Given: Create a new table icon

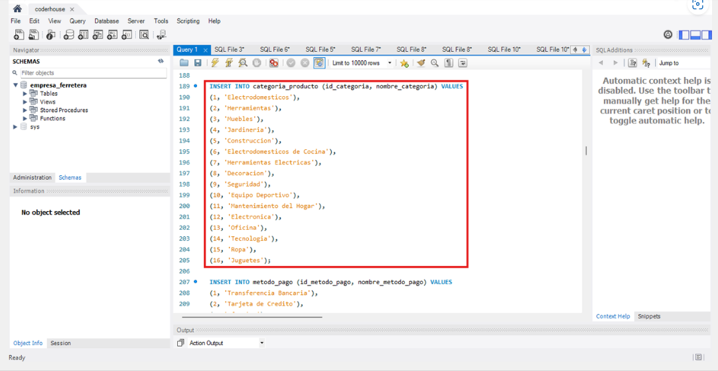Looking at the screenshot, I should [84, 35].
